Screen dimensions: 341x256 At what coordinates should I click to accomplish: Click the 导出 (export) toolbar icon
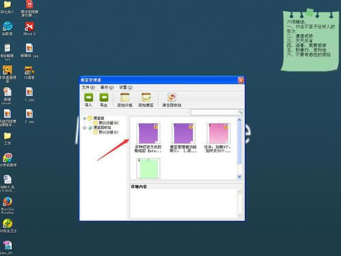coord(104,97)
